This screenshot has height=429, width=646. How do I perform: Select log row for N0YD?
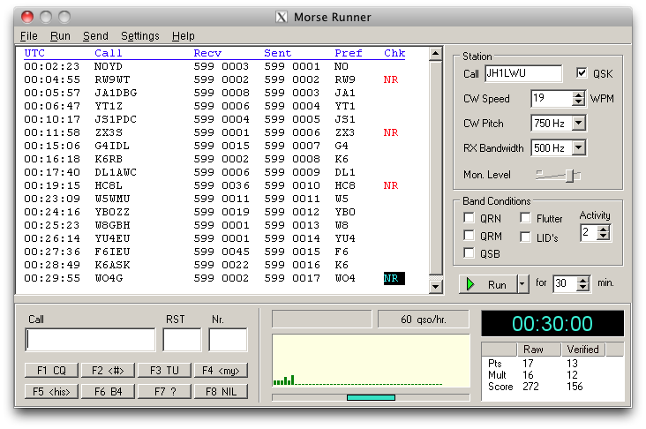tap(214, 66)
